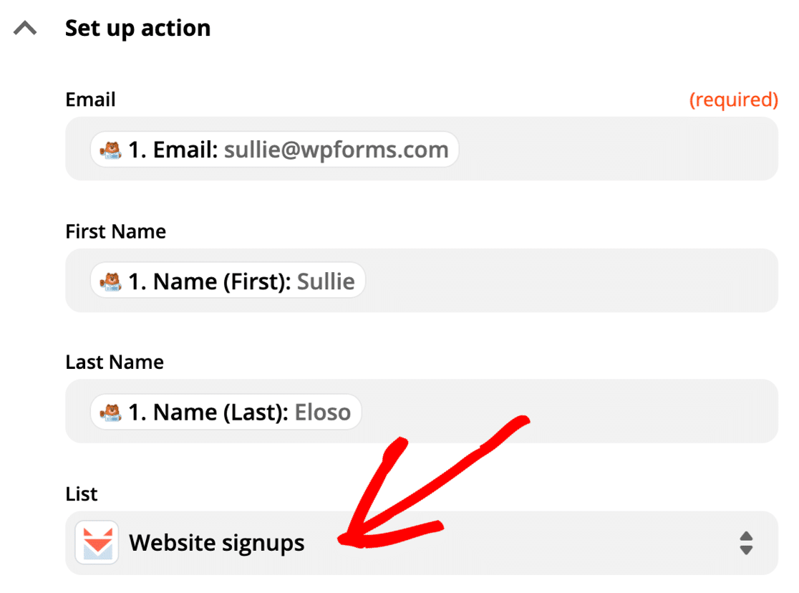Click the up/down arrows on List dropdown

(746, 543)
